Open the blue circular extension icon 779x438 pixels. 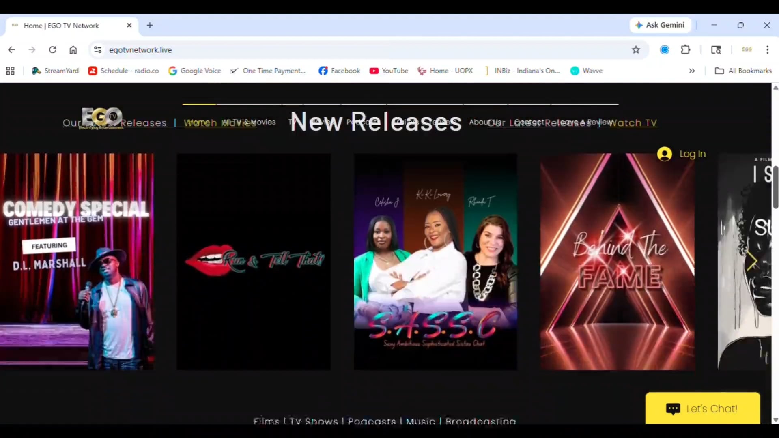click(665, 49)
